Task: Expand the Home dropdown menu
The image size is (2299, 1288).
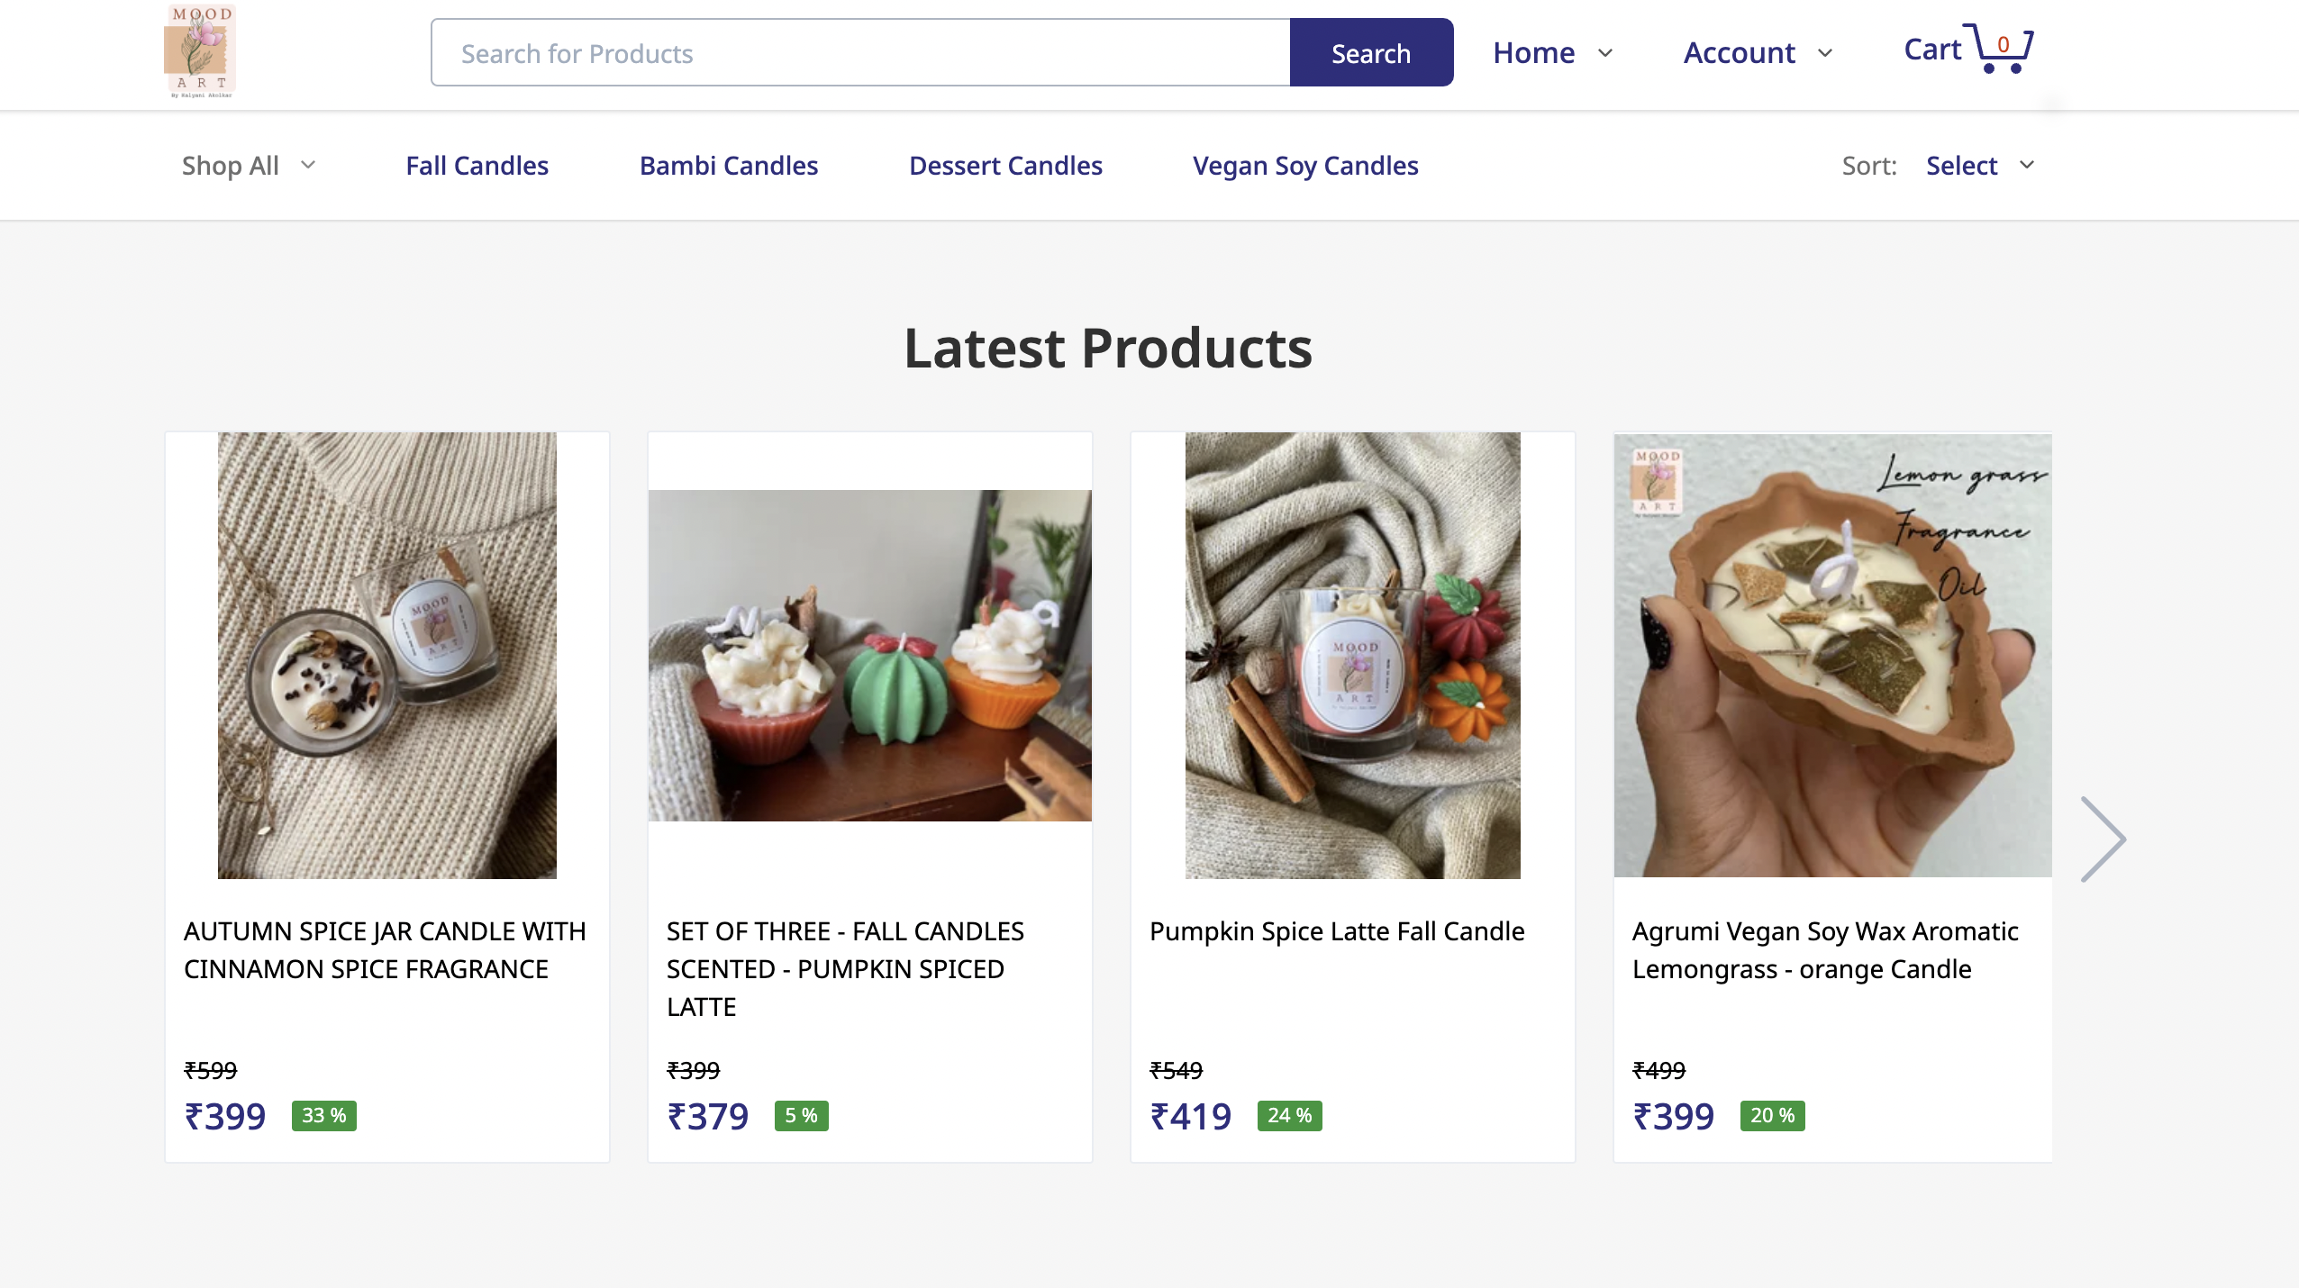Action: 1552,53
